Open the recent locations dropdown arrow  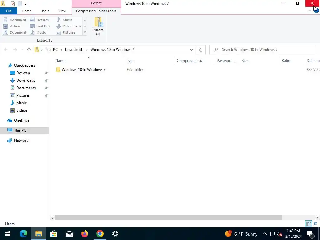[x=22, y=50]
